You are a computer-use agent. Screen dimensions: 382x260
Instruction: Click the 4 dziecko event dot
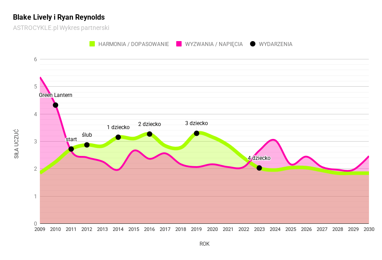[259, 168]
